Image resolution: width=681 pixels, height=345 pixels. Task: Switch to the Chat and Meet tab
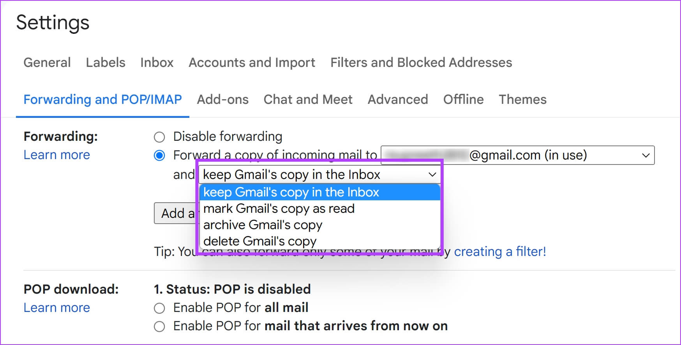tap(308, 100)
